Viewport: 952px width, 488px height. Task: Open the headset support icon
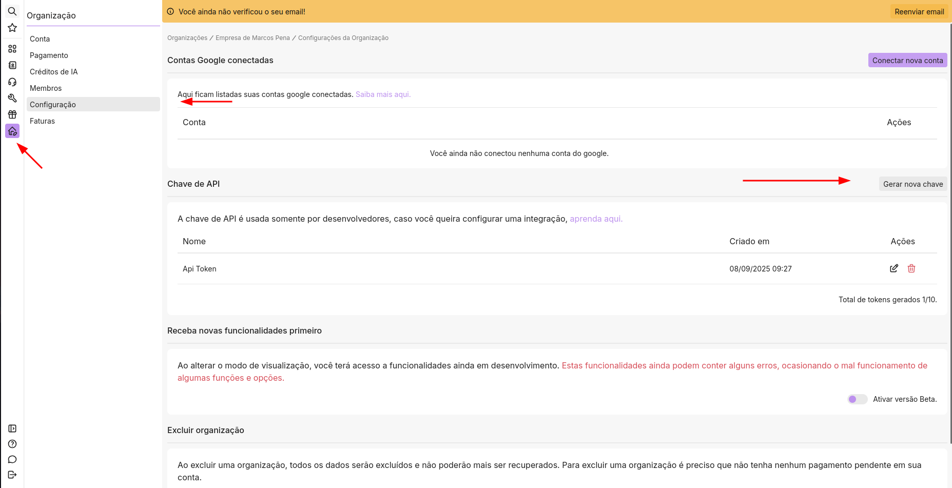tap(12, 82)
